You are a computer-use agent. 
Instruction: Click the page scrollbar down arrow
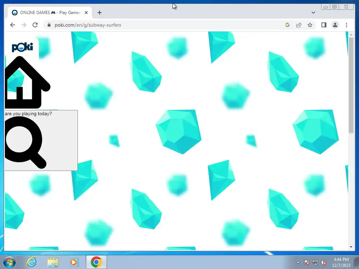coord(351,247)
